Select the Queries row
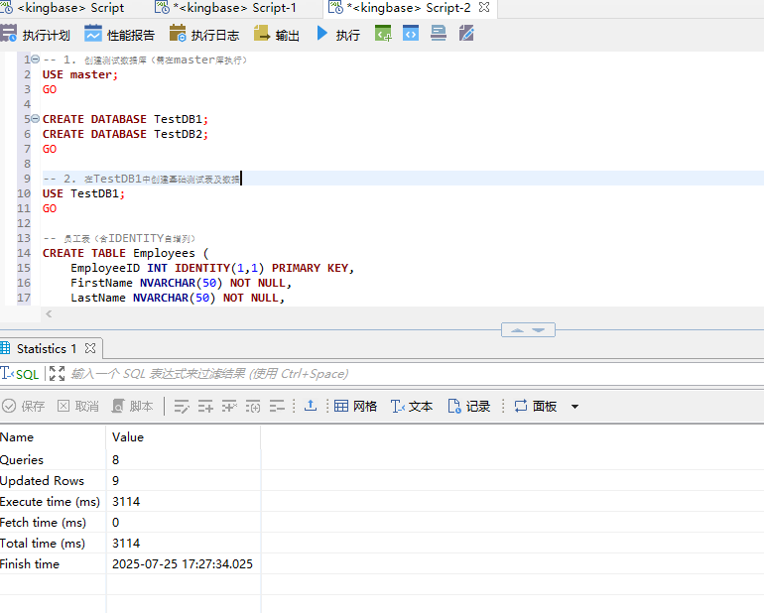This screenshot has height=613, width=764. [x=130, y=459]
